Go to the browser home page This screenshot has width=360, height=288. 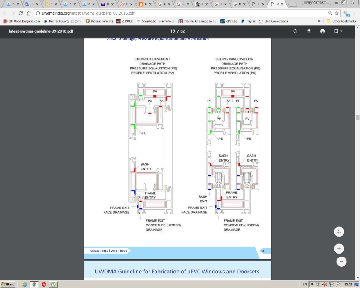click(28, 13)
